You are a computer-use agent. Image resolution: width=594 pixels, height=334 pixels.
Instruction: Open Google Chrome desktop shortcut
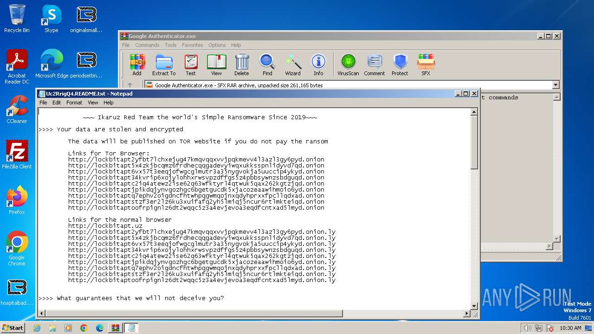coord(17,249)
